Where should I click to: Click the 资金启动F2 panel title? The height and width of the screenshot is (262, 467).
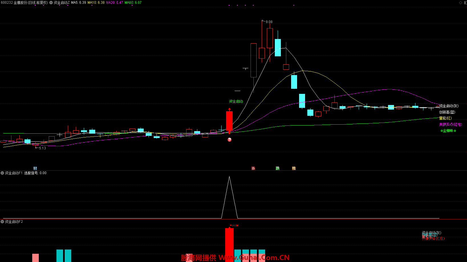(x=14, y=222)
